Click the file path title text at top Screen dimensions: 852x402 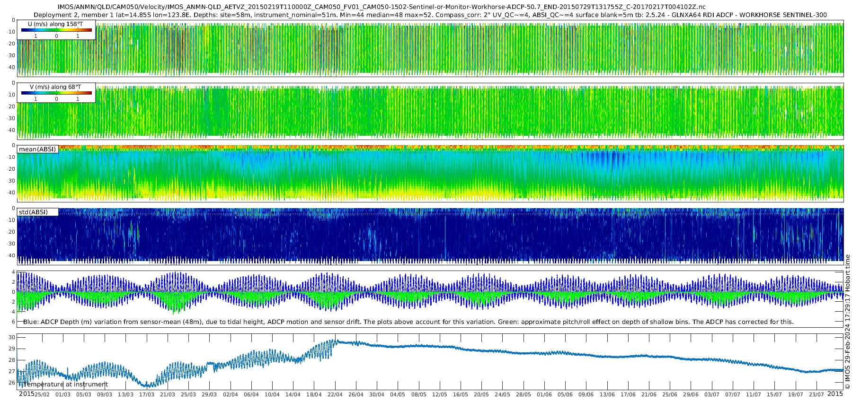[382, 7]
